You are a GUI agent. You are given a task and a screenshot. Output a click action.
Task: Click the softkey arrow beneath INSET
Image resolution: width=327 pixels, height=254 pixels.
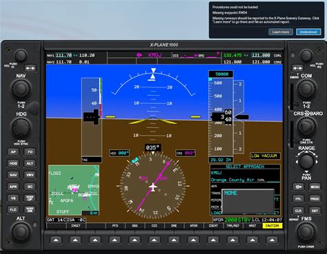click(x=75, y=240)
